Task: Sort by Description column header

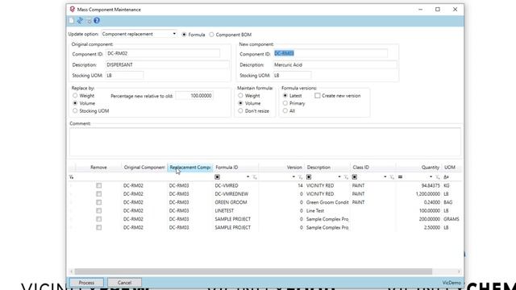Action: click(327, 168)
